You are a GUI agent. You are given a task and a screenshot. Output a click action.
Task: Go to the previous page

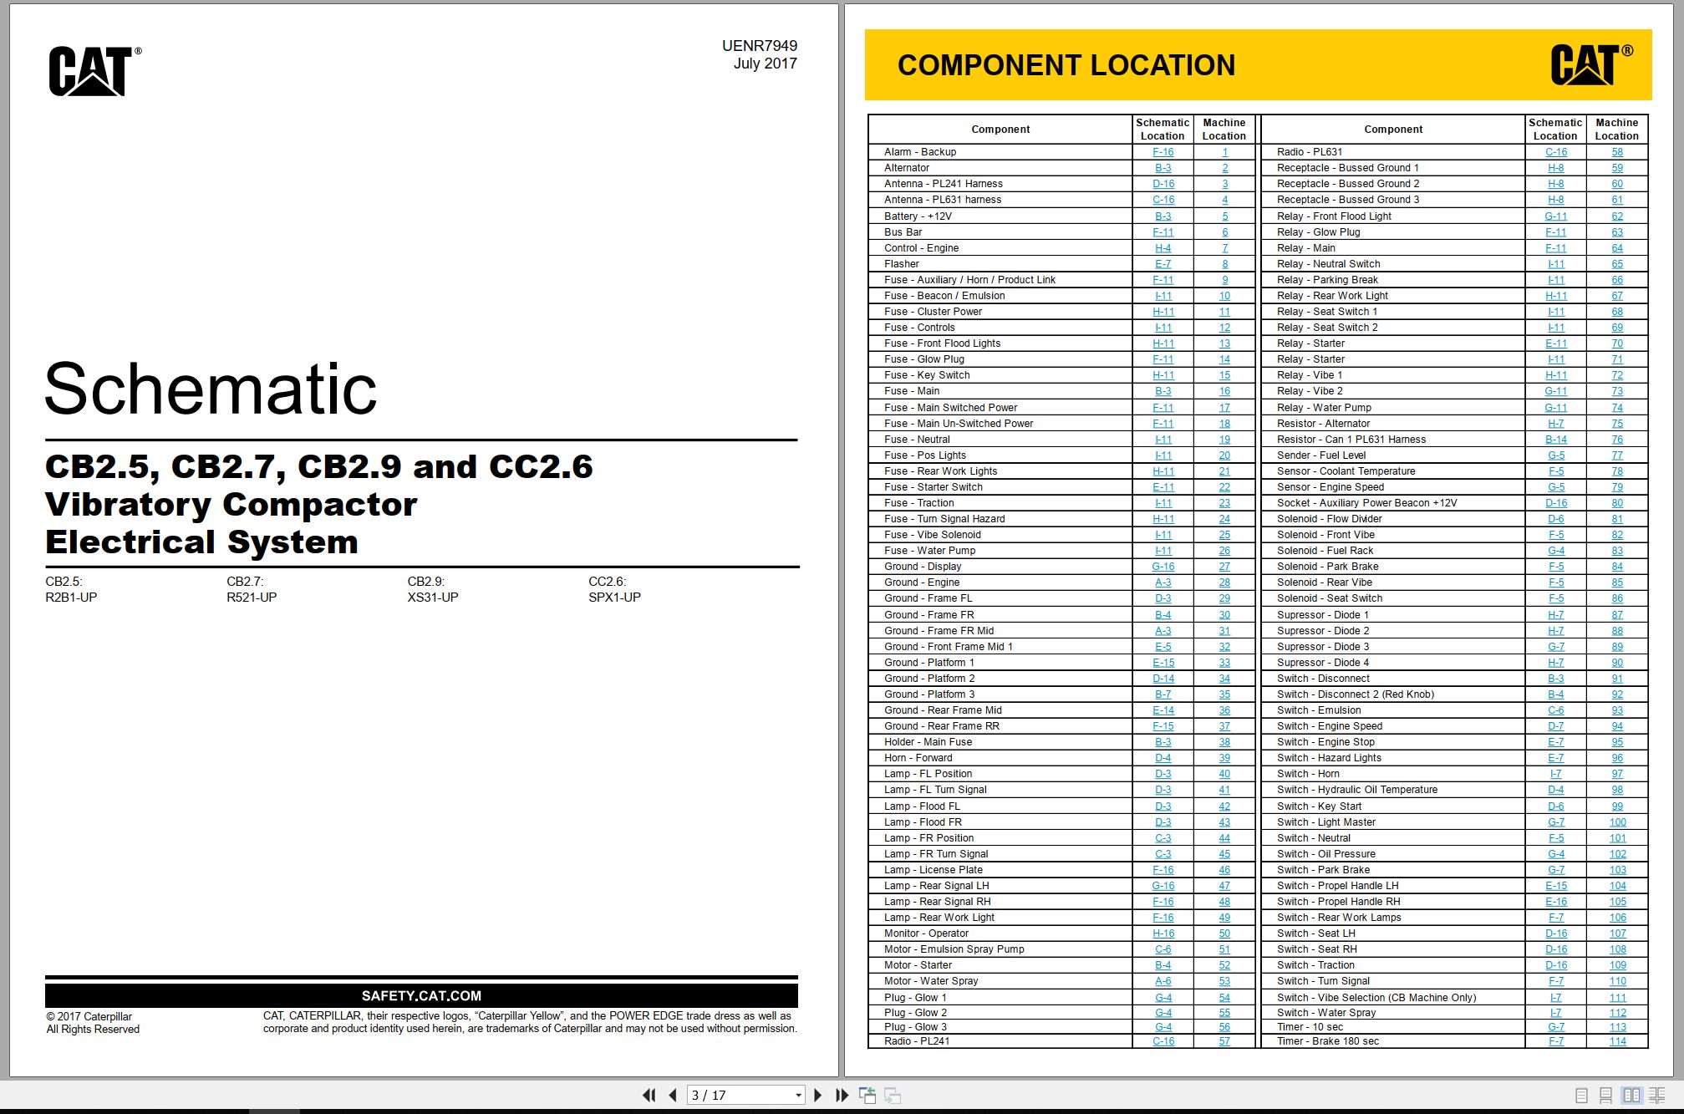click(673, 1095)
